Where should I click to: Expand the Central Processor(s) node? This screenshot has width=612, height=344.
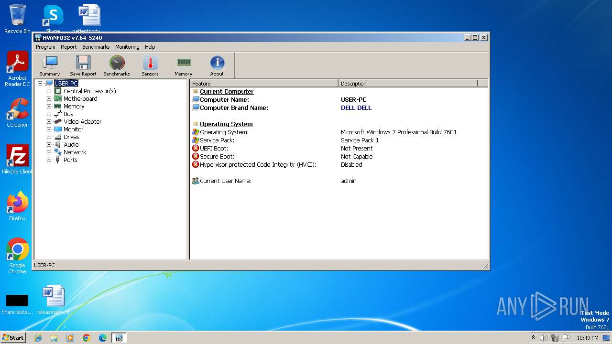(x=49, y=91)
